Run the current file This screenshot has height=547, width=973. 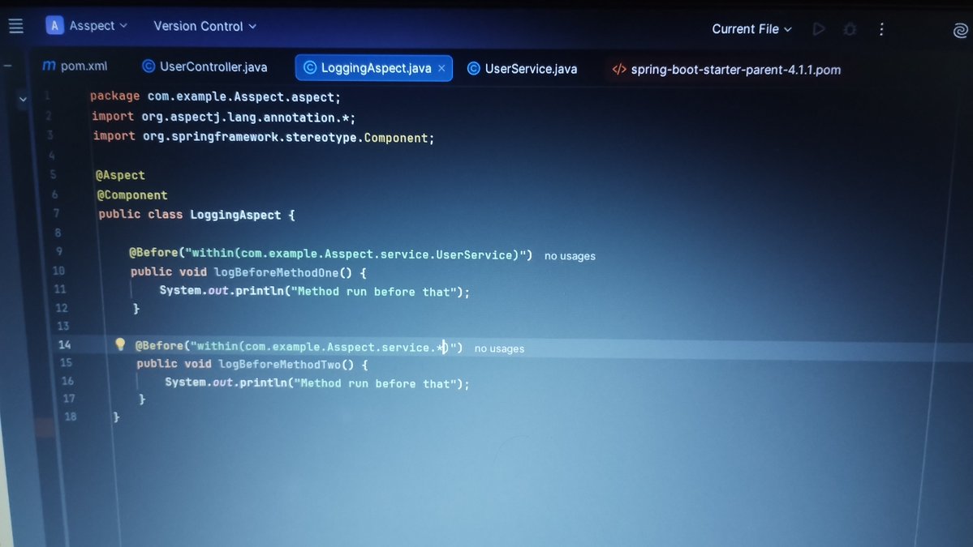tap(819, 29)
